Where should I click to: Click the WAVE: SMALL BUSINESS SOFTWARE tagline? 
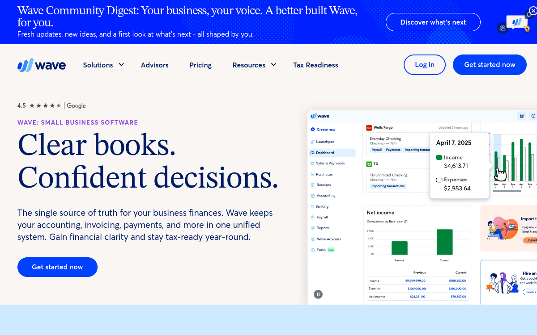coord(78,122)
